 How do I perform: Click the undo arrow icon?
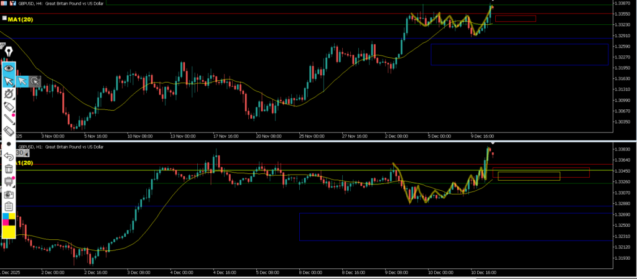click(x=9, y=157)
